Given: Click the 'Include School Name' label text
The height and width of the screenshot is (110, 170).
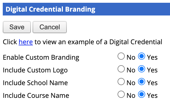Looking at the screenshot, I should [35, 83].
